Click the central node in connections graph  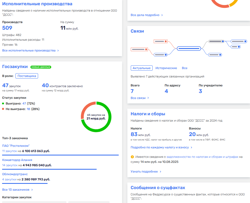point(189,48)
